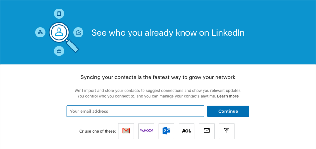Viewport: 316px width, 149px height.
Task: Click the 'Syncing your contacts' heading
Action: pyautogui.click(x=158, y=77)
